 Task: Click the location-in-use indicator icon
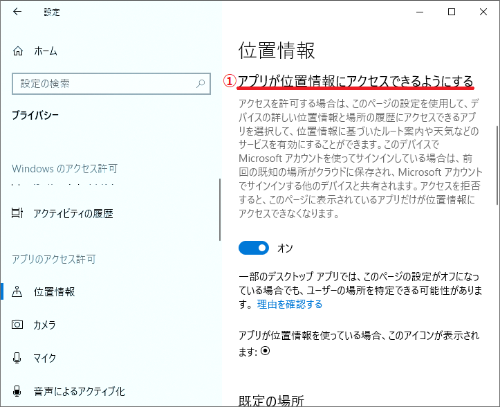point(266,351)
